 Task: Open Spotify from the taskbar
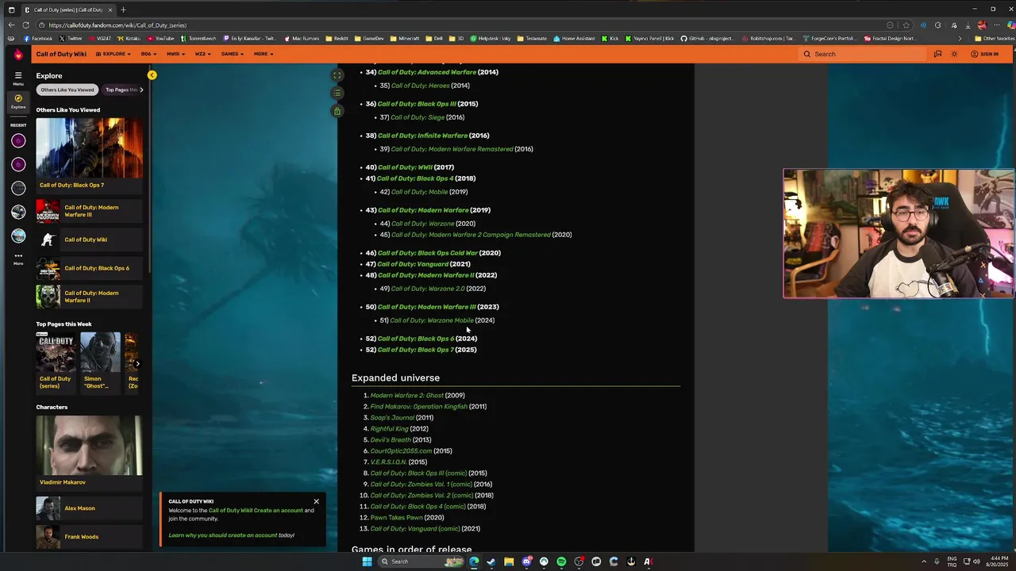561,561
